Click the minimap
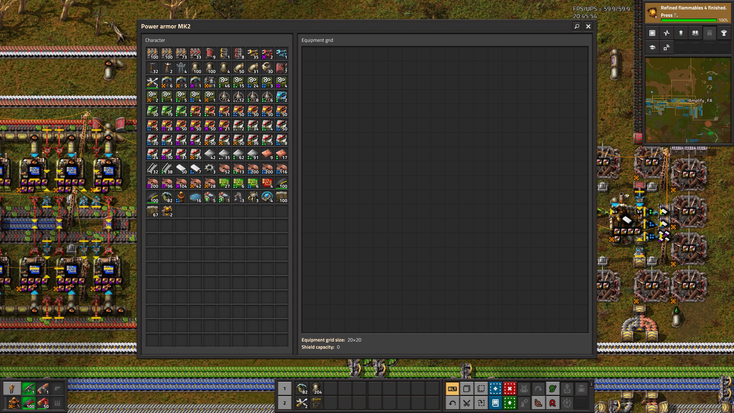Viewport: 734px width, 413px height. [688, 100]
